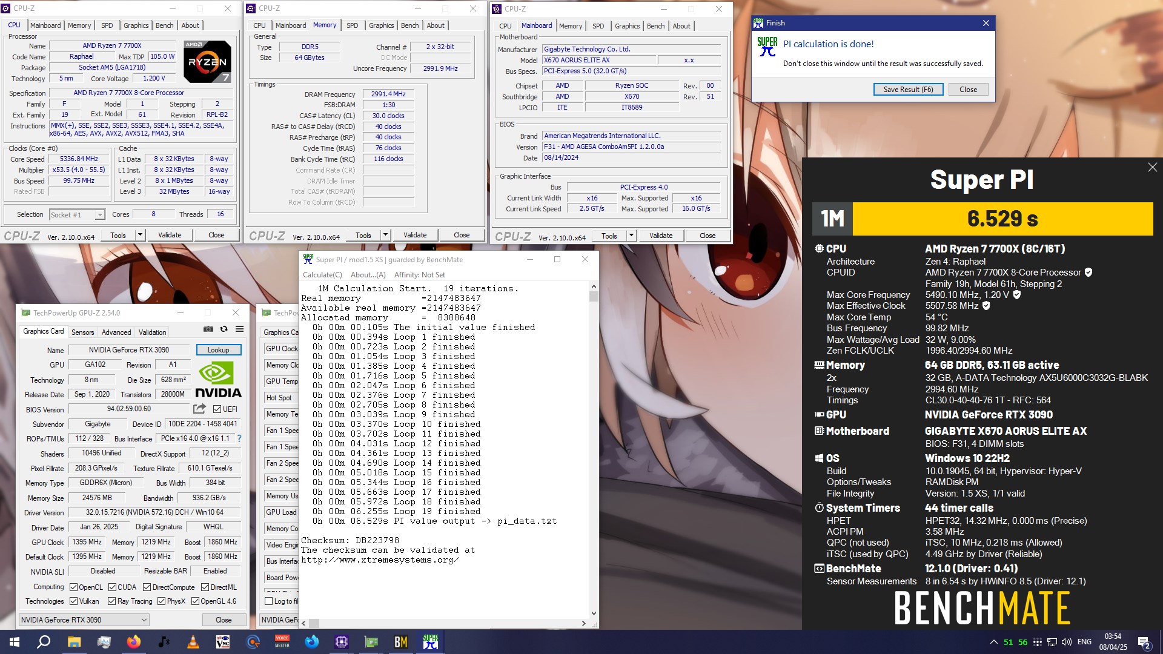Switch to Advanced tab in GPU-Z
This screenshot has height=654, width=1163.
[116, 332]
